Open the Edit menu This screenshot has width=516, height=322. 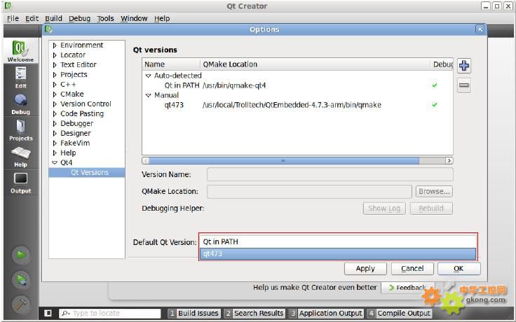[x=32, y=18]
